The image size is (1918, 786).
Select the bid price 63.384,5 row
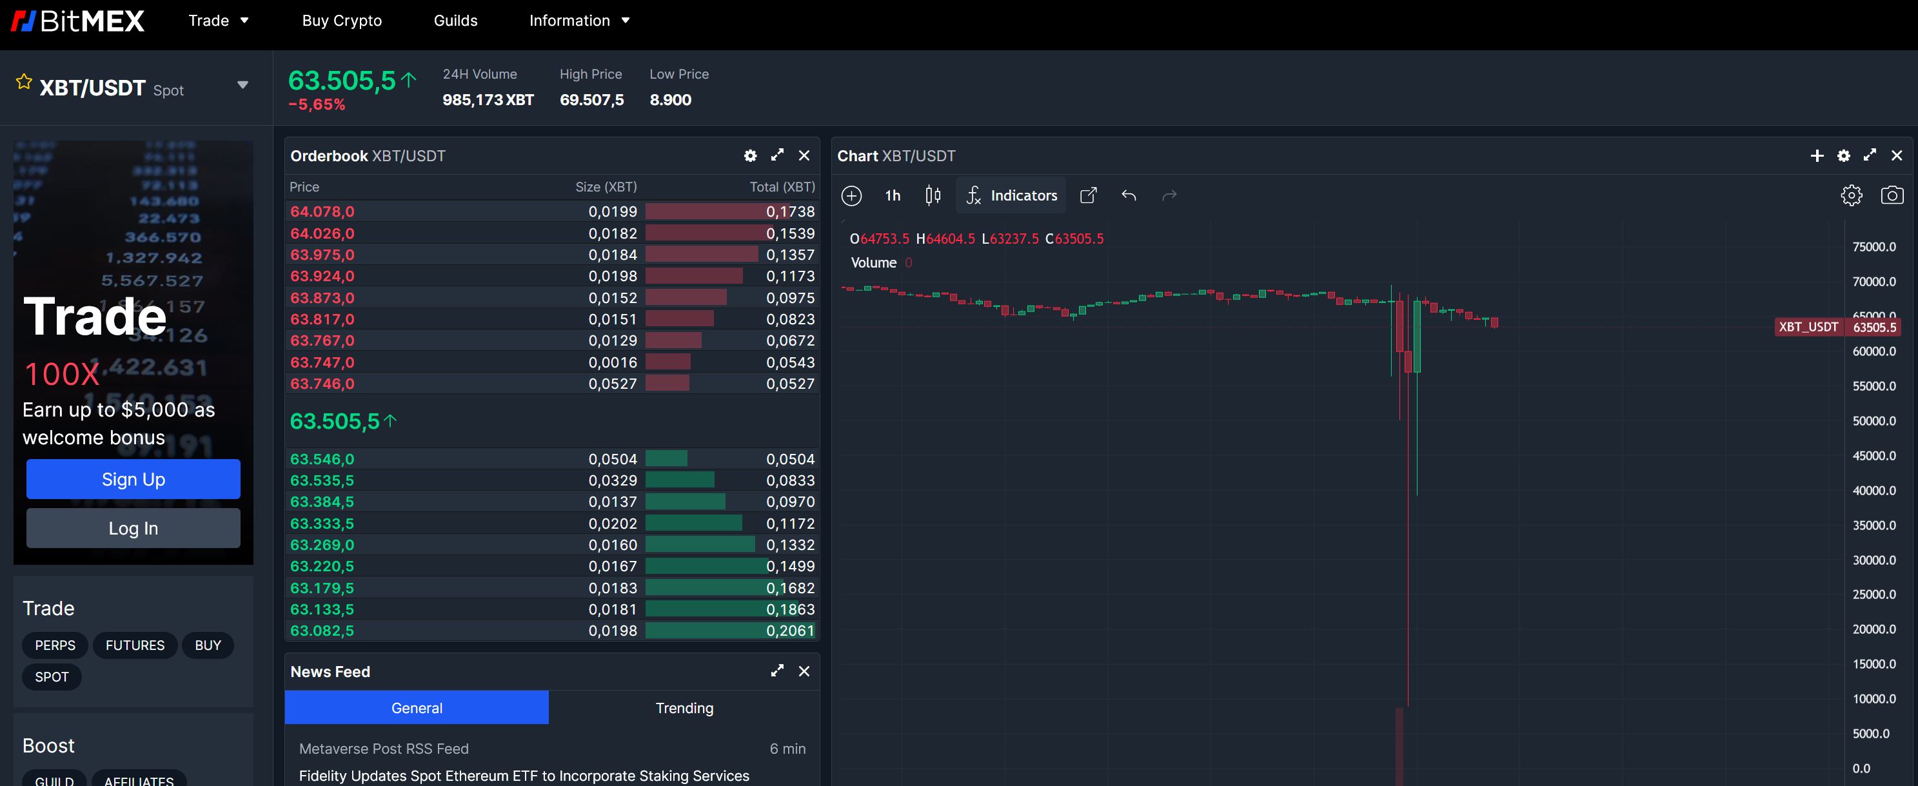click(551, 502)
